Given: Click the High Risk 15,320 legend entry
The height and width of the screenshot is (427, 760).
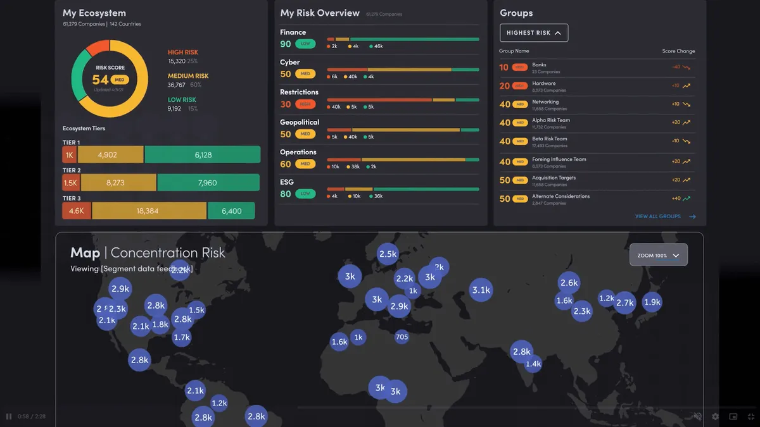Looking at the screenshot, I should coord(183,57).
